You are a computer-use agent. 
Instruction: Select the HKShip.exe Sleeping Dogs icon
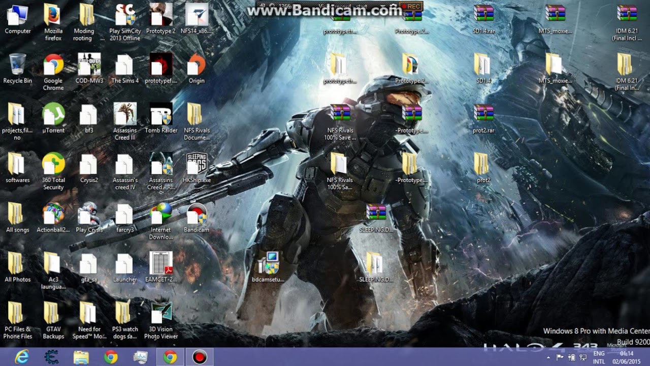point(197,168)
